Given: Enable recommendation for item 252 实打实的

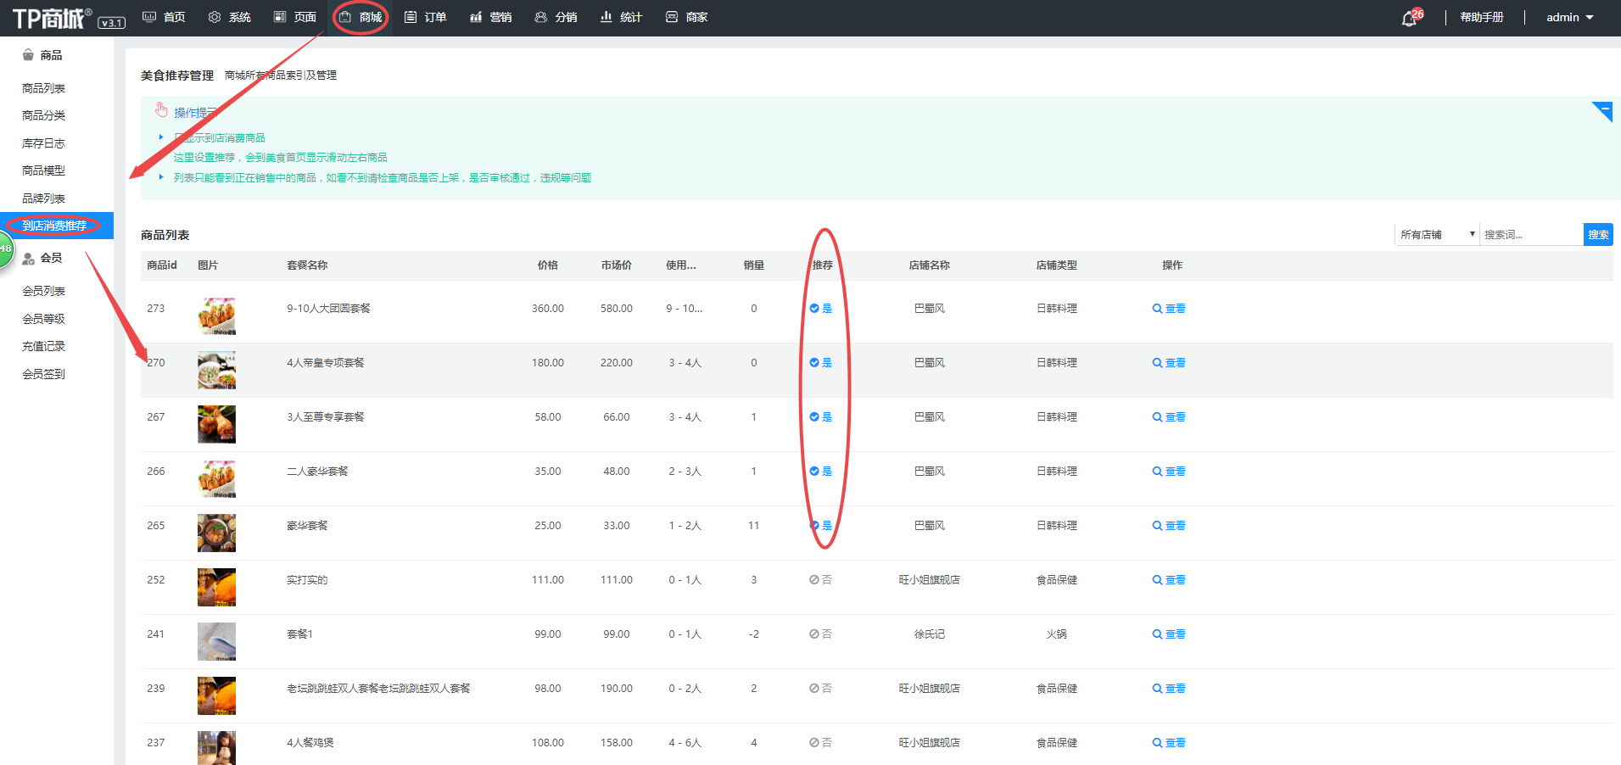Looking at the screenshot, I should [x=819, y=579].
